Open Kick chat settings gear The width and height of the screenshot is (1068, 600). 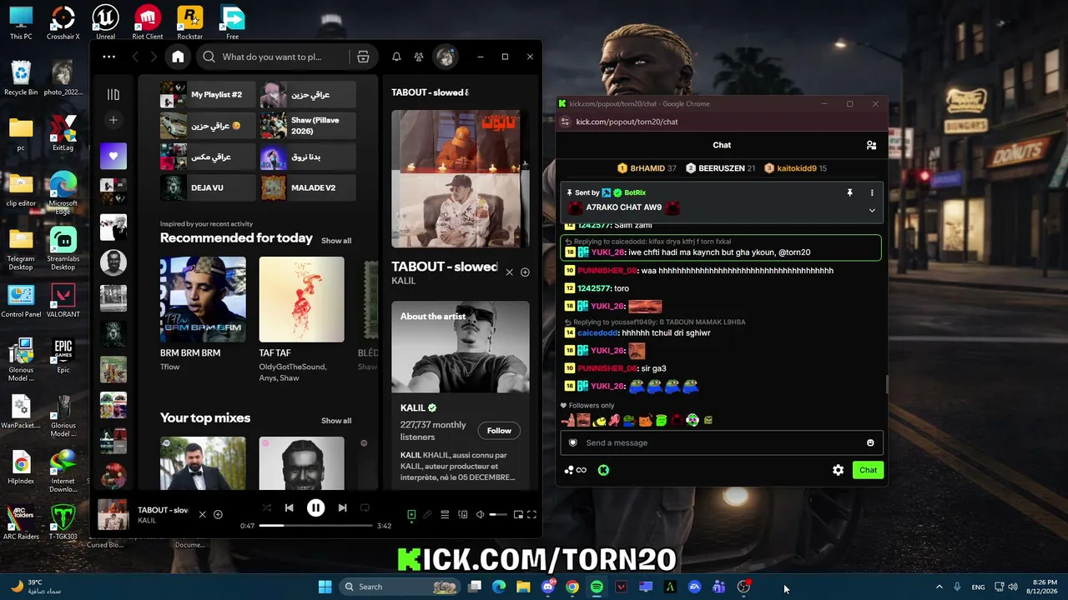838,470
